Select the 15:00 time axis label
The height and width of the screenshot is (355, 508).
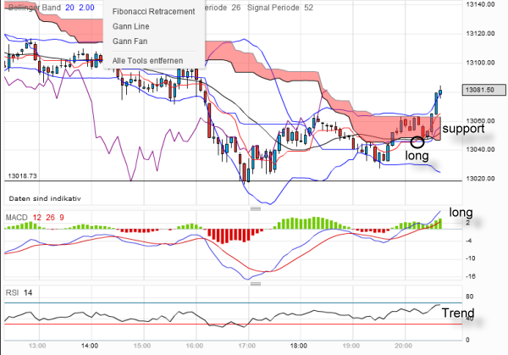tap(142, 346)
